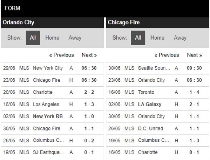This screenshot has width=210, height=160.
Task: Open New York City match on 29/06
Action: [52, 68]
